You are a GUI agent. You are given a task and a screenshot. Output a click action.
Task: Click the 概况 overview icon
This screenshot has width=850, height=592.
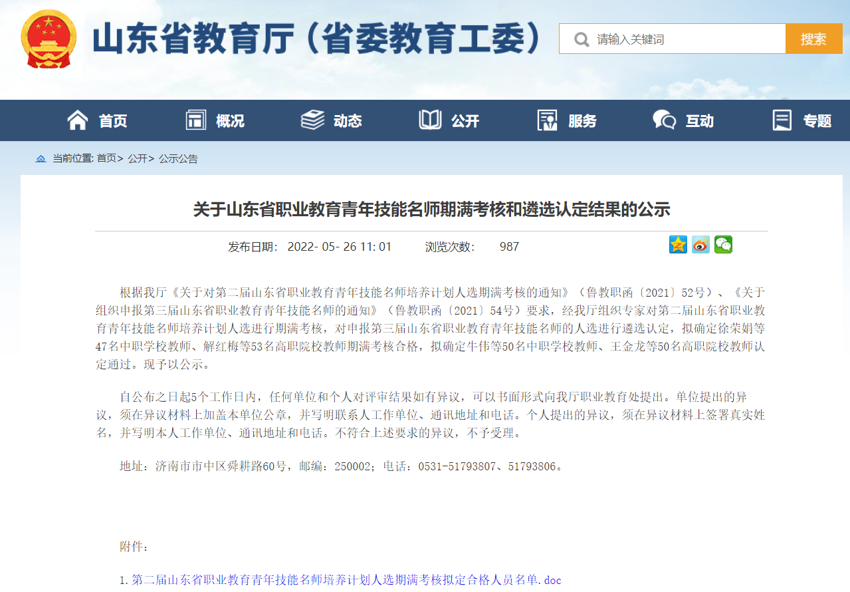tap(195, 120)
